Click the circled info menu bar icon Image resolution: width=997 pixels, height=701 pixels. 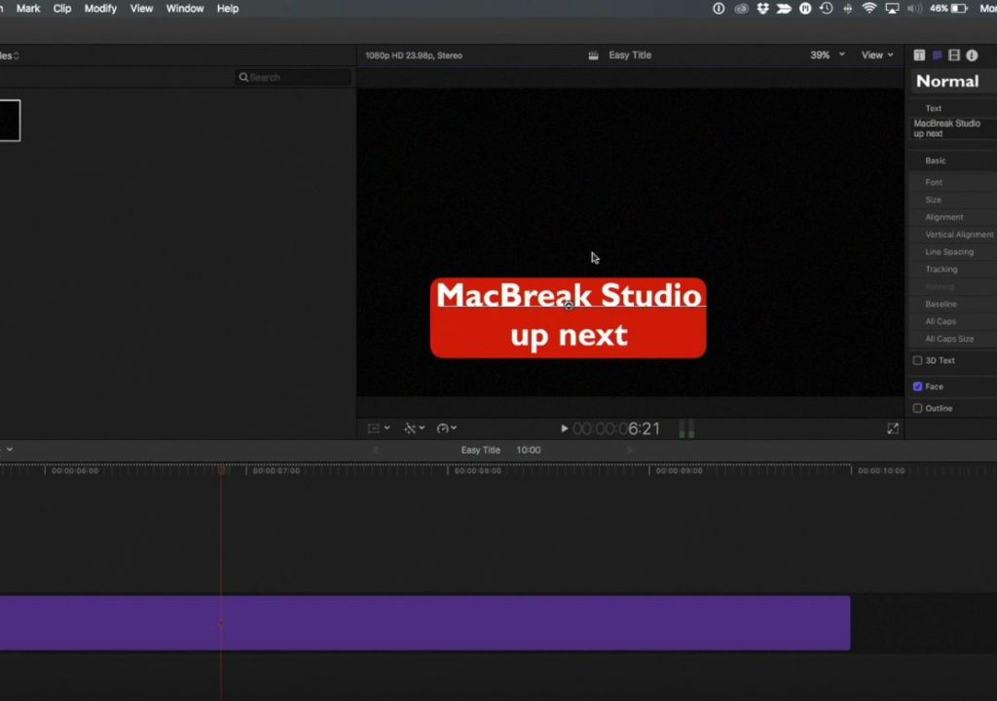719,8
